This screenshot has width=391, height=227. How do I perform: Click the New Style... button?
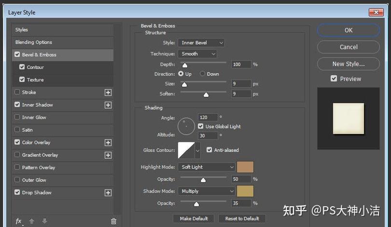coord(349,64)
